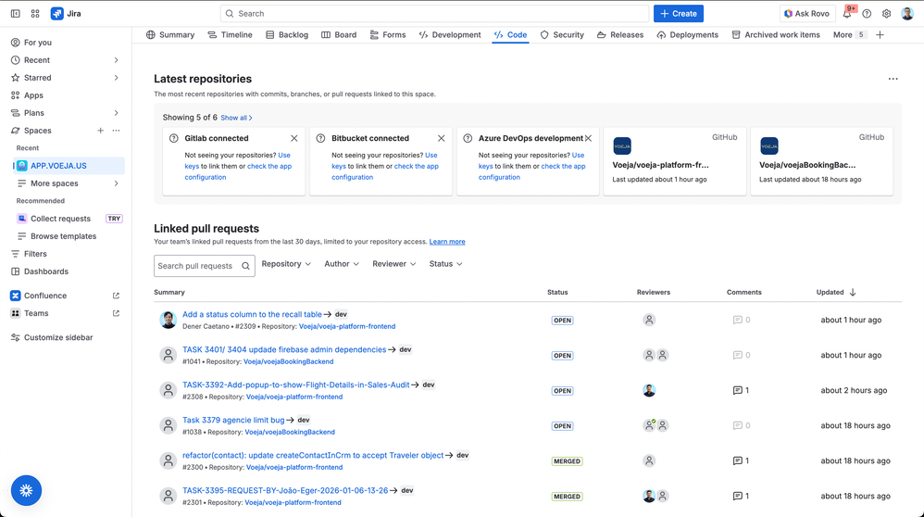Viewport: 924px width, 517px height.
Task: Open Voeja/voeja-platform-fr... repository card
Action: 675,161
